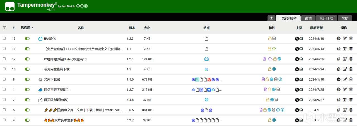Delete the 百度文库 wenku script
The width and height of the screenshot is (357, 128).
click(351, 110)
